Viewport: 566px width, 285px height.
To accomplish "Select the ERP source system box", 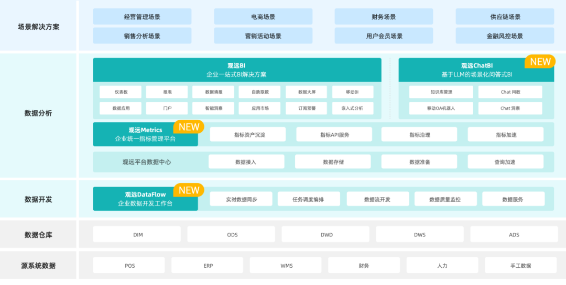I will (207, 265).
